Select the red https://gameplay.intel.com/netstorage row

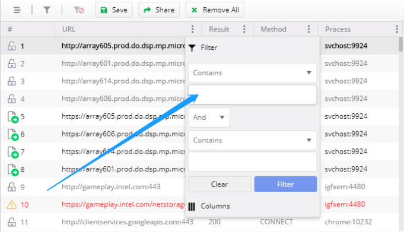[123, 205]
